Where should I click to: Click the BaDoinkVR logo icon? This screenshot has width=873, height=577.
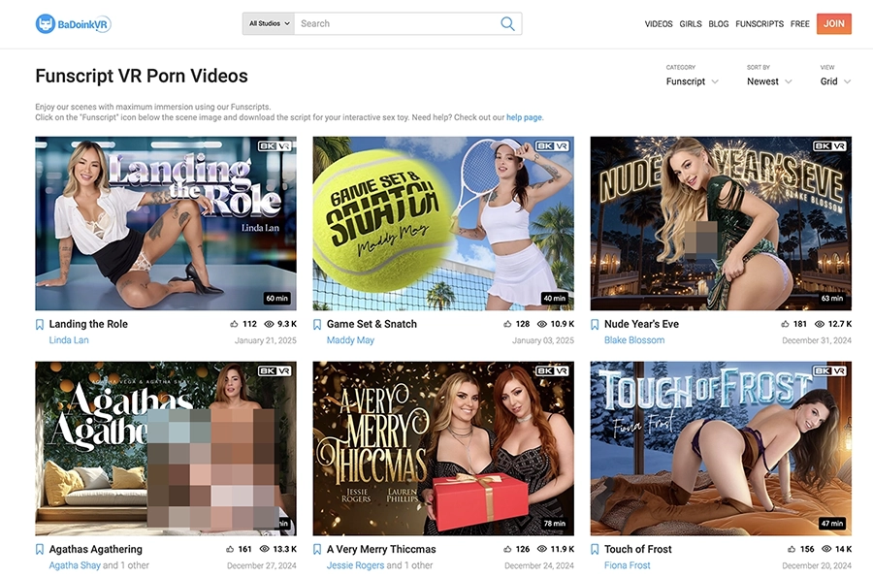pos(46,24)
